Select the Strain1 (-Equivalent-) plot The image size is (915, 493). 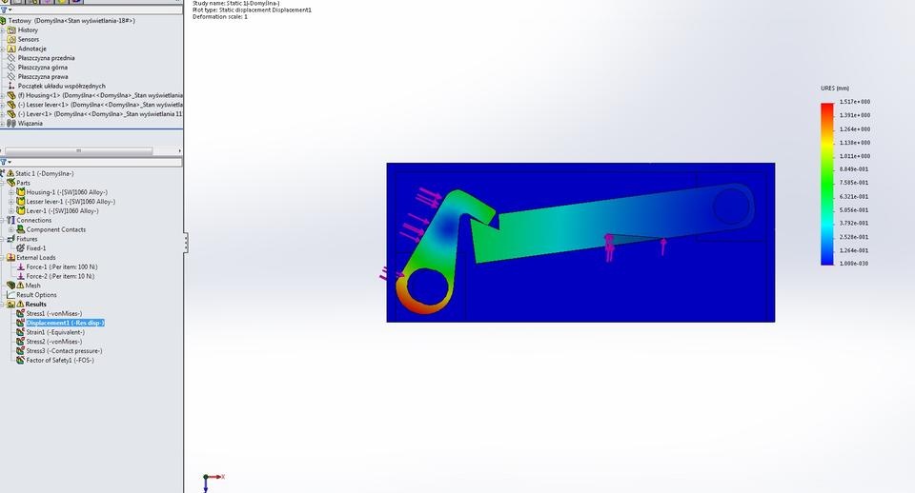(x=55, y=331)
